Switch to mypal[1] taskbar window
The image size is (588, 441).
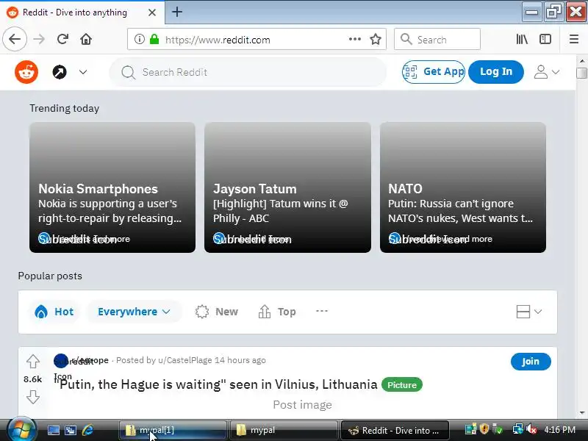point(173,430)
